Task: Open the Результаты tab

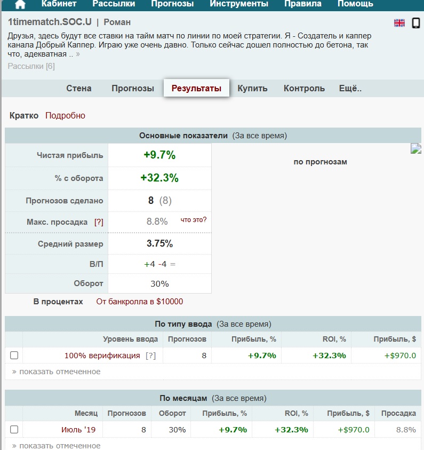Action: tap(196, 89)
